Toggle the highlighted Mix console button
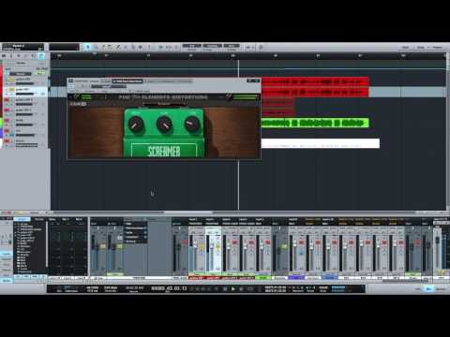 pos(428,289)
